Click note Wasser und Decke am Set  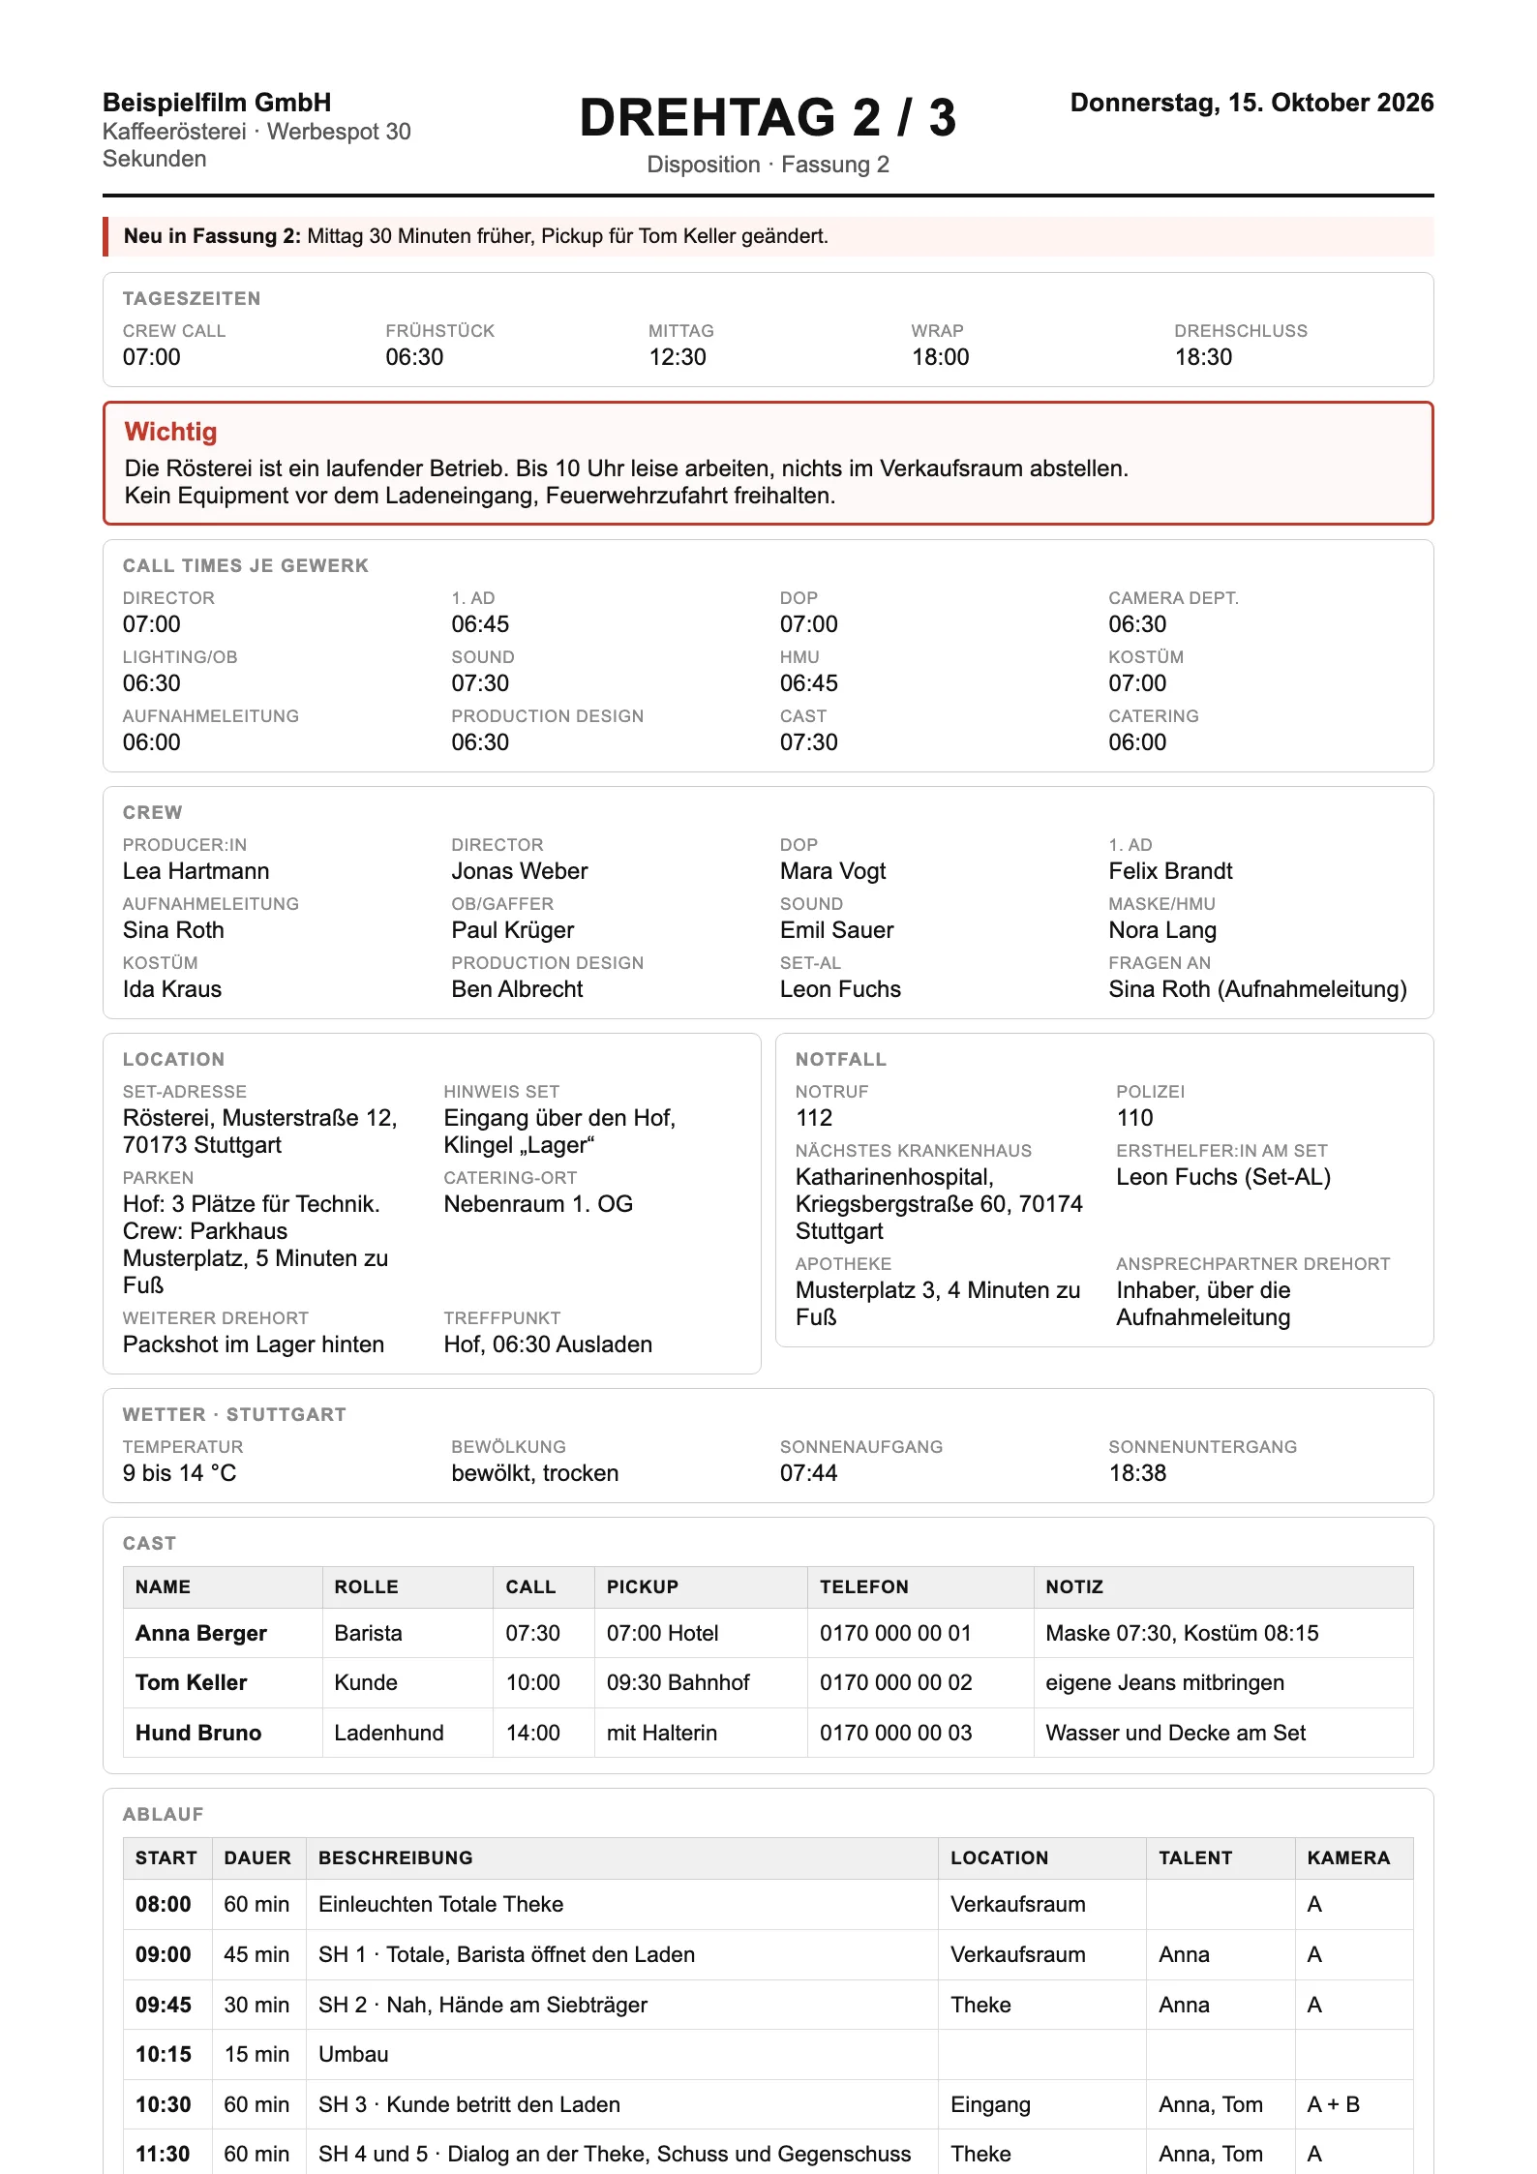tap(1176, 1734)
